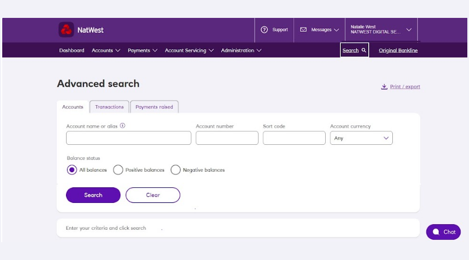Click the Chat speech bubble icon
The height and width of the screenshot is (260, 469).
pyautogui.click(x=436, y=232)
